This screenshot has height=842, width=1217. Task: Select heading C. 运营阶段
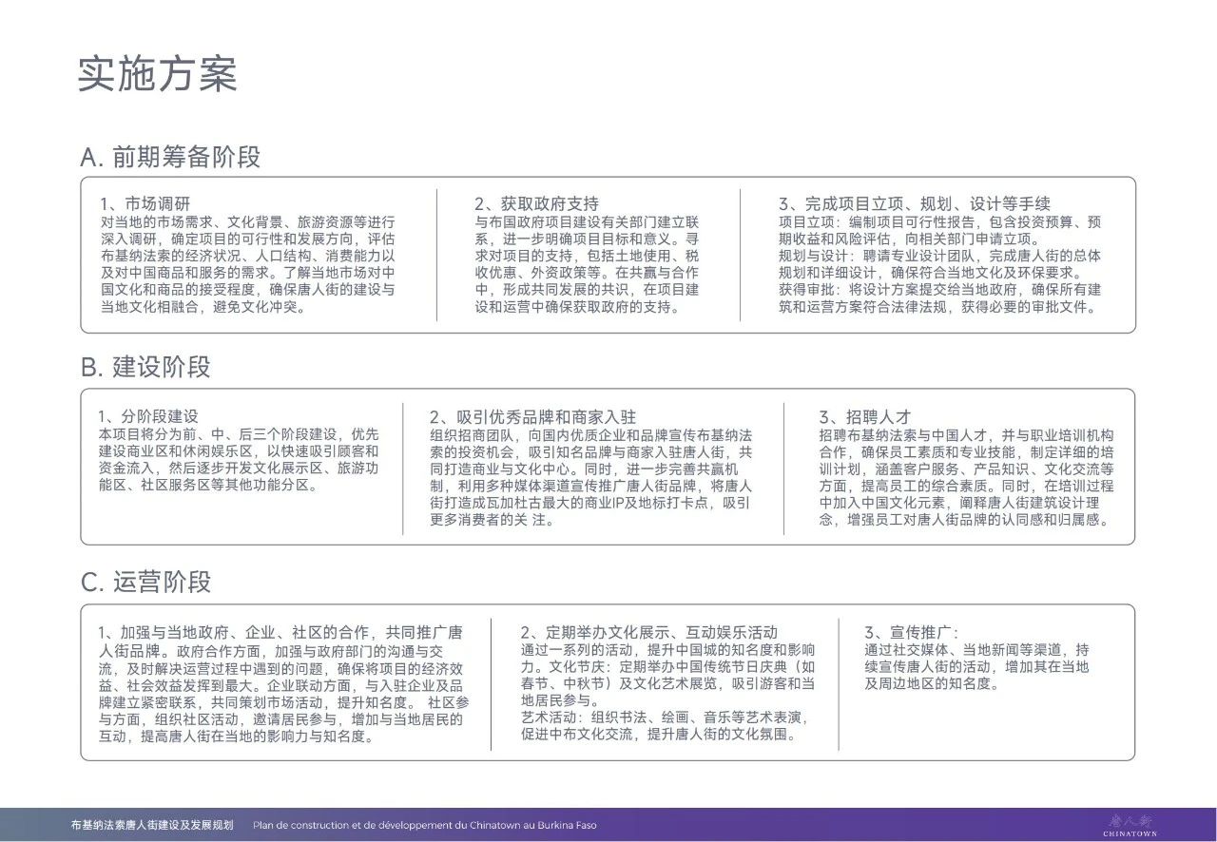(145, 582)
